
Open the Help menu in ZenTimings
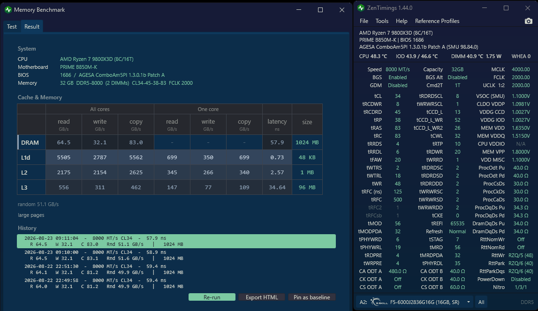point(402,21)
